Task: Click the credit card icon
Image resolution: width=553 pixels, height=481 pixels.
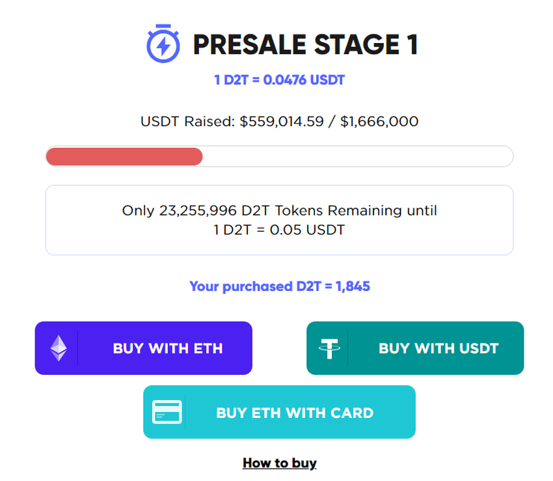Action: 167,412
